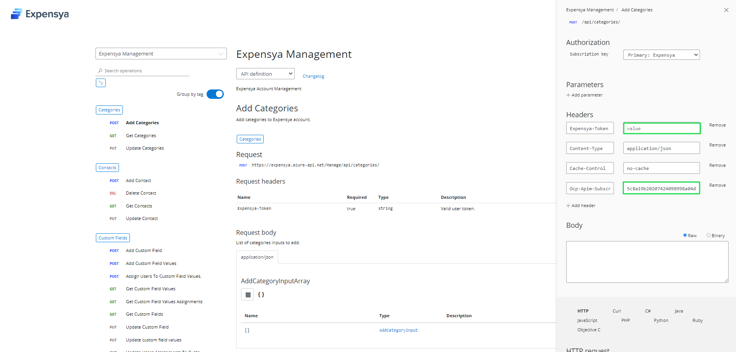Select the Curl code sample tab
Viewport: 736px width, 352px height.
(617, 311)
